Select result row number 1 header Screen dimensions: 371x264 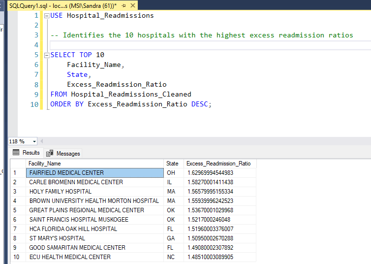(18, 173)
